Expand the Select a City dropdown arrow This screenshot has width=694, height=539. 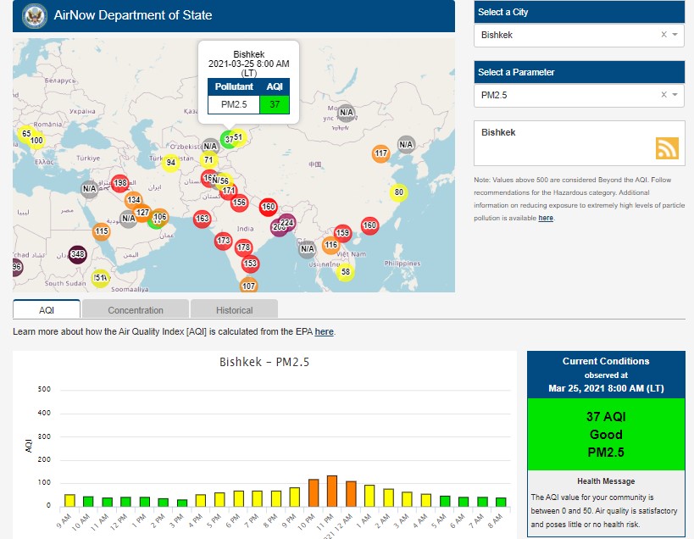coord(675,35)
